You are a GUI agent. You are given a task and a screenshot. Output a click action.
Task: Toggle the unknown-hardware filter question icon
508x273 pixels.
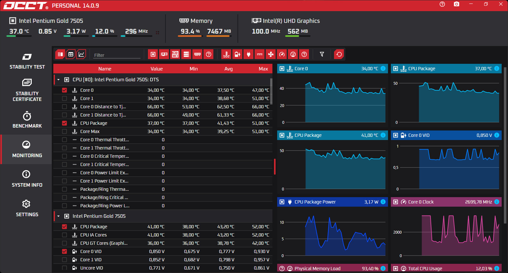[209, 54]
